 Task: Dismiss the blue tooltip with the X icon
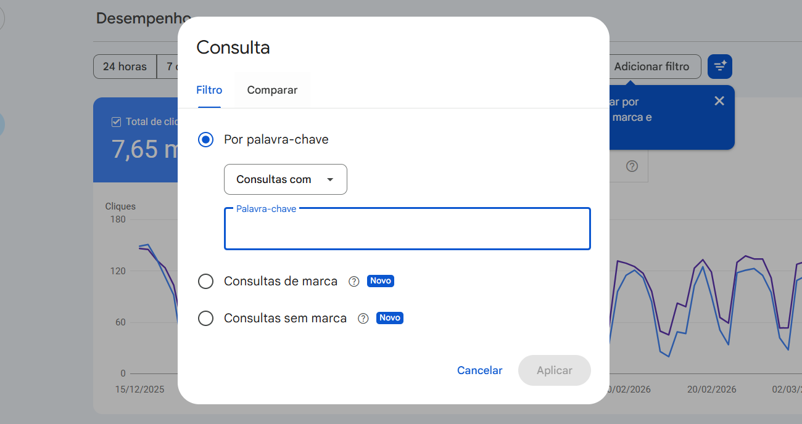pos(719,100)
